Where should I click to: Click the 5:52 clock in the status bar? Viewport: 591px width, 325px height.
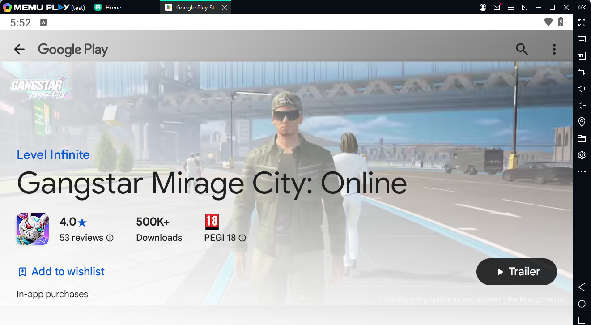point(21,23)
